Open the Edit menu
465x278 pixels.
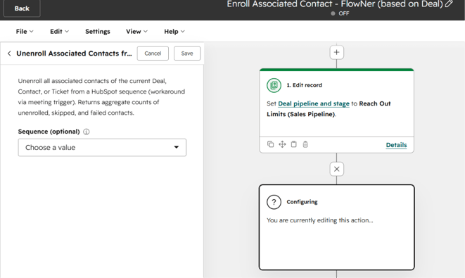click(59, 32)
